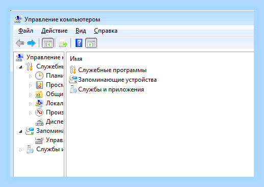
Task: Click the Back arrow toolbar icon
Action: [20, 43]
